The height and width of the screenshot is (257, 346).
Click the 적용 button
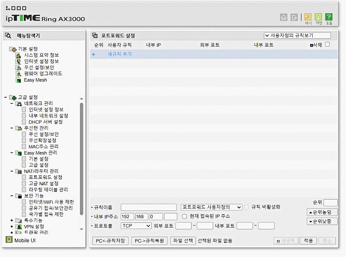point(308,241)
